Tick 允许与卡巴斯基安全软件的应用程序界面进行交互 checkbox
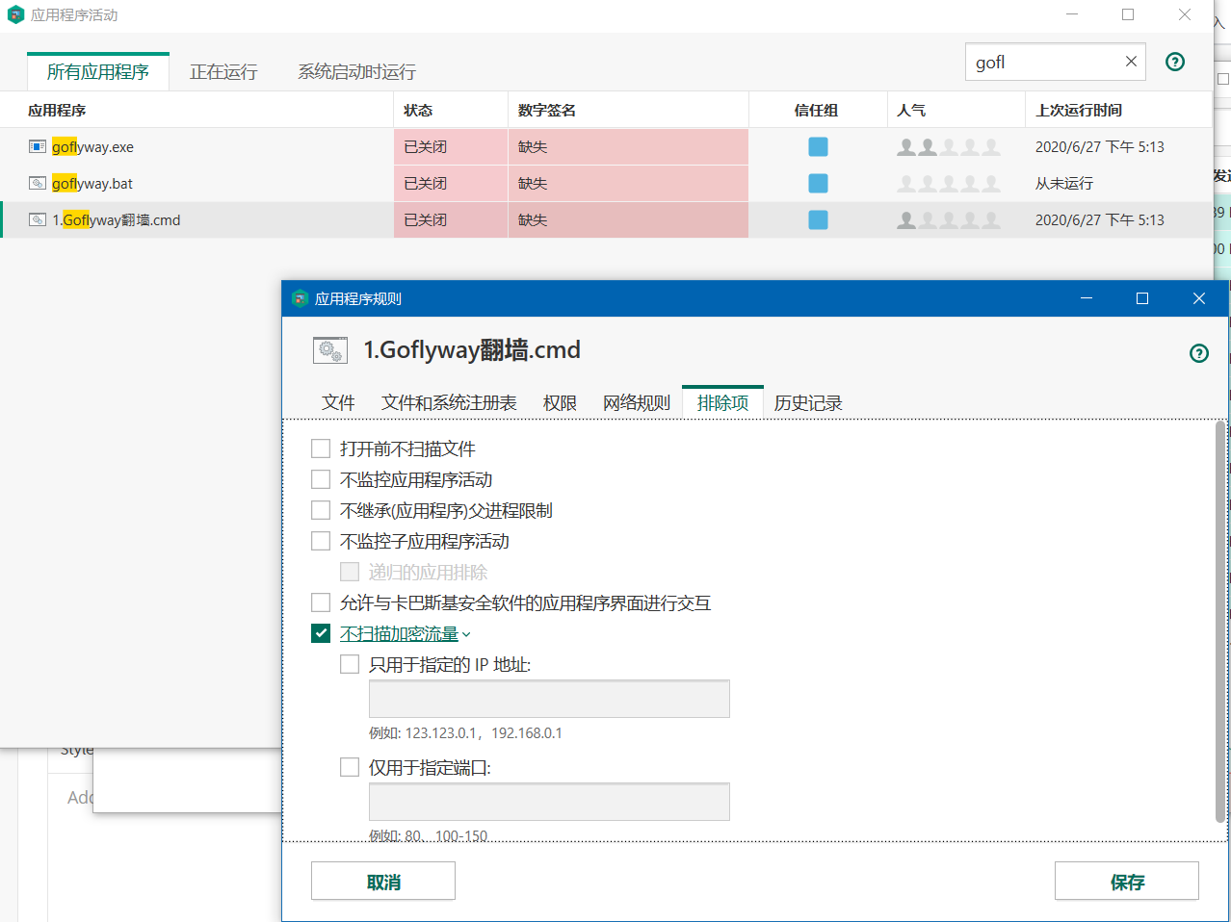Viewport: 1231px width, 922px height. coord(321,602)
